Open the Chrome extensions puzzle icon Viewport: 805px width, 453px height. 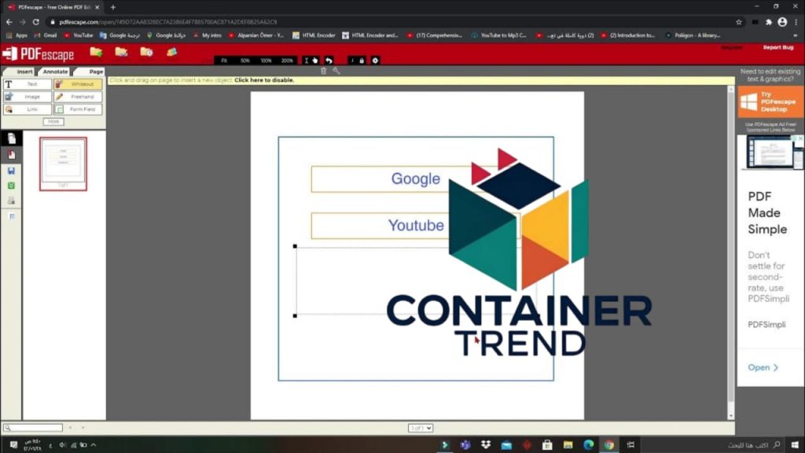click(x=769, y=22)
